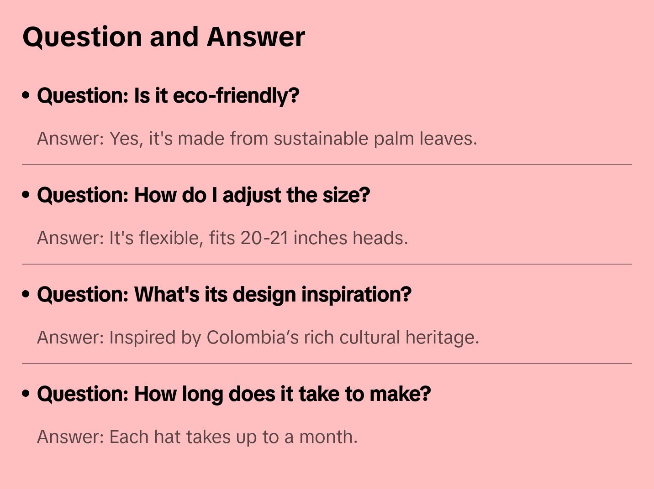
Task: Click the word "Answer" in the heading
Action: click(x=256, y=37)
